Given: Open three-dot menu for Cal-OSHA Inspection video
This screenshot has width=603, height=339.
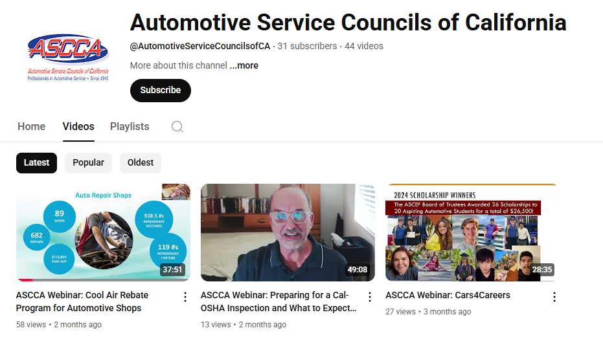Looking at the screenshot, I should click(370, 297).
